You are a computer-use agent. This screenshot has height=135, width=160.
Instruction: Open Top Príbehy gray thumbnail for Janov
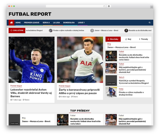[x=14, y=120]
